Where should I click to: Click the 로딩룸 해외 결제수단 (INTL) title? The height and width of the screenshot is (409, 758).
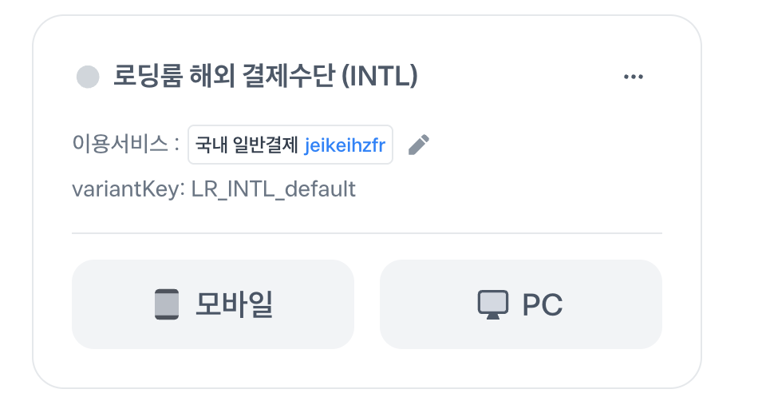[x=266, y=76]
